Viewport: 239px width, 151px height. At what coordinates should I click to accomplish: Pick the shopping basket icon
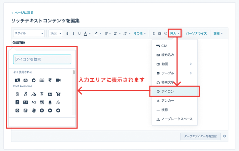coord(26,80)
